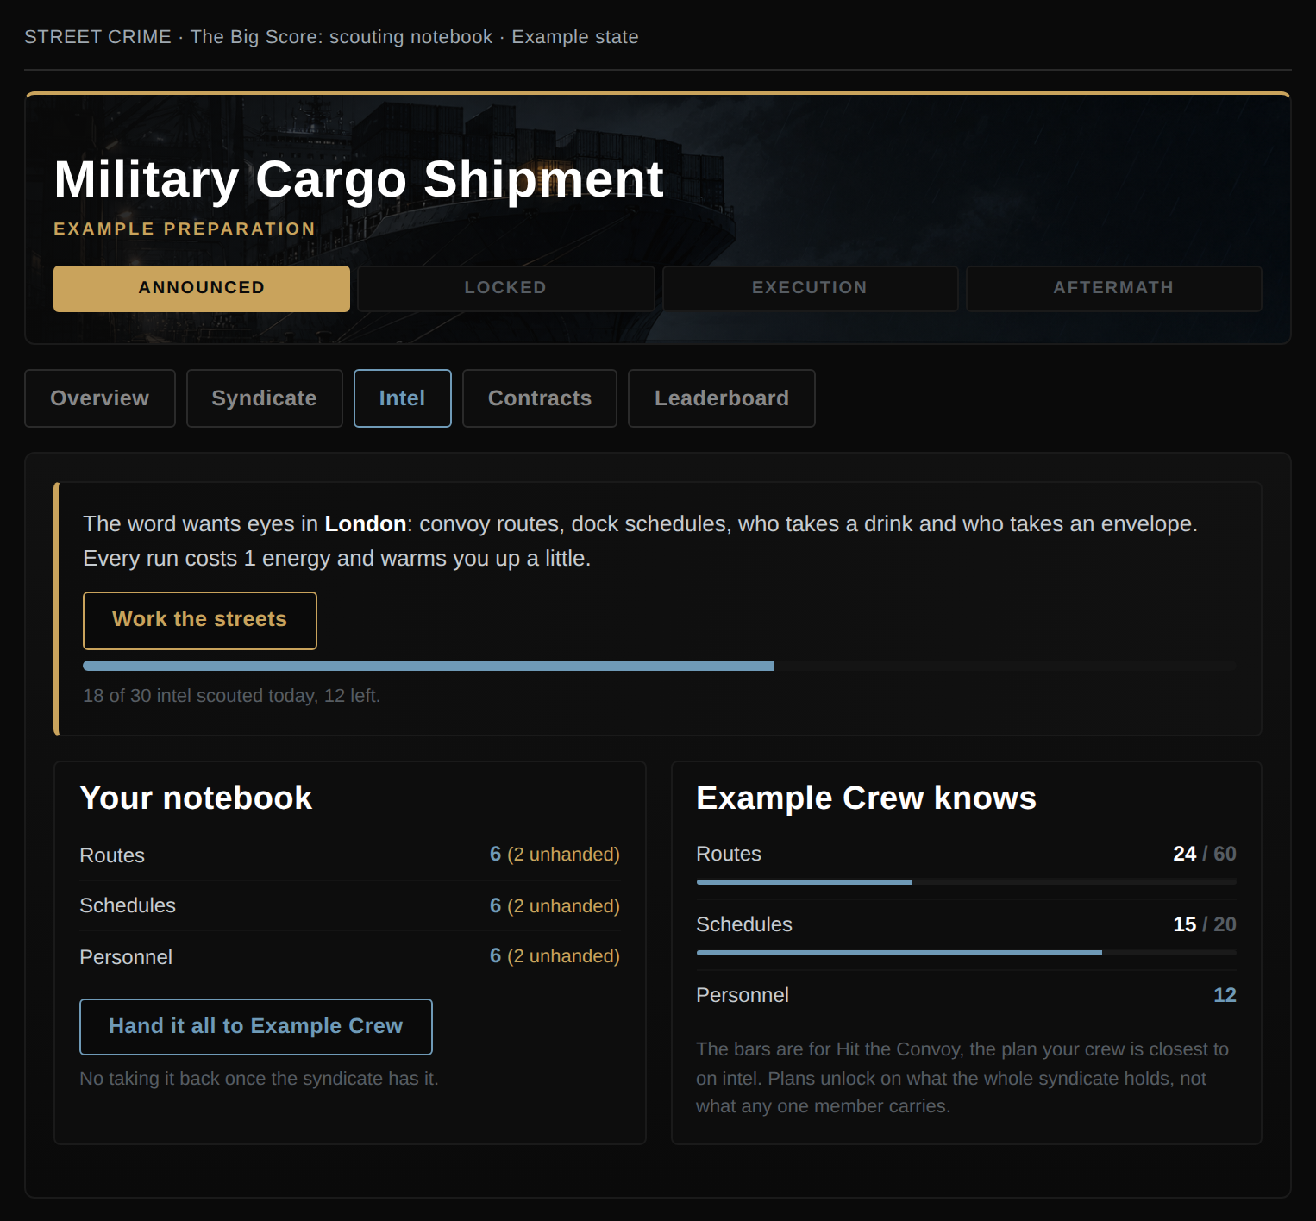Image resolution: width=1316 pixels, height=1221 pixels.
Task: Select the ANNOUNCED phase step
Action: [x=202, y=289]
